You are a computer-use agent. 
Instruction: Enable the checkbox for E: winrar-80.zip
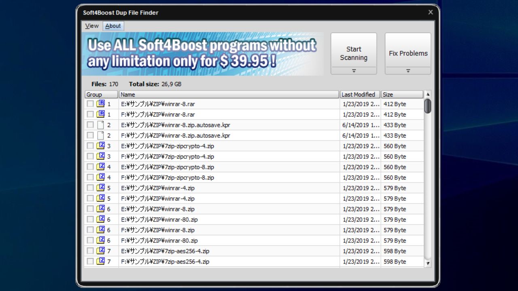[x=90, y=219]
